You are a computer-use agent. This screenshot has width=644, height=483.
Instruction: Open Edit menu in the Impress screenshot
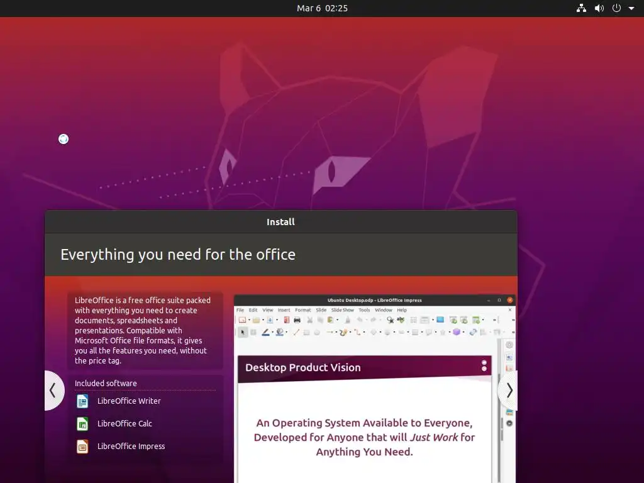point(253,310)
